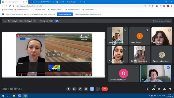The height and width of the screenshot is (98, 174).
Task: Click the blue stop sharing button
Action: coord(65,14)
